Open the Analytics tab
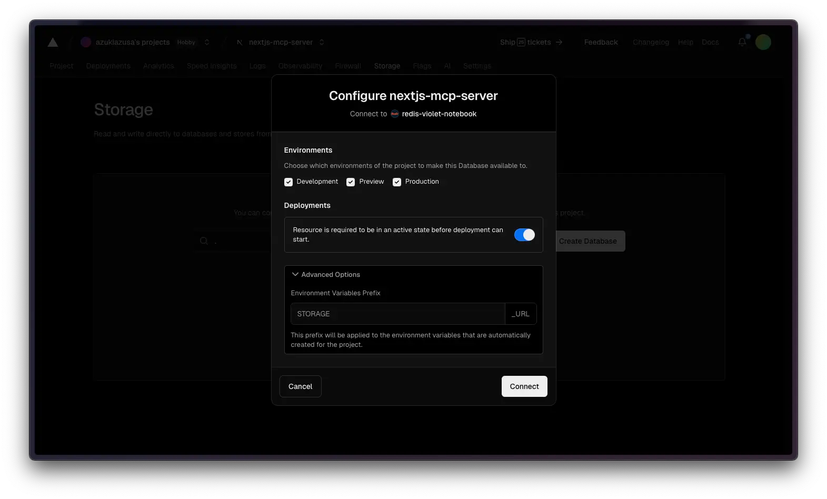Screen dimensions: 827x499 (158, 66)
